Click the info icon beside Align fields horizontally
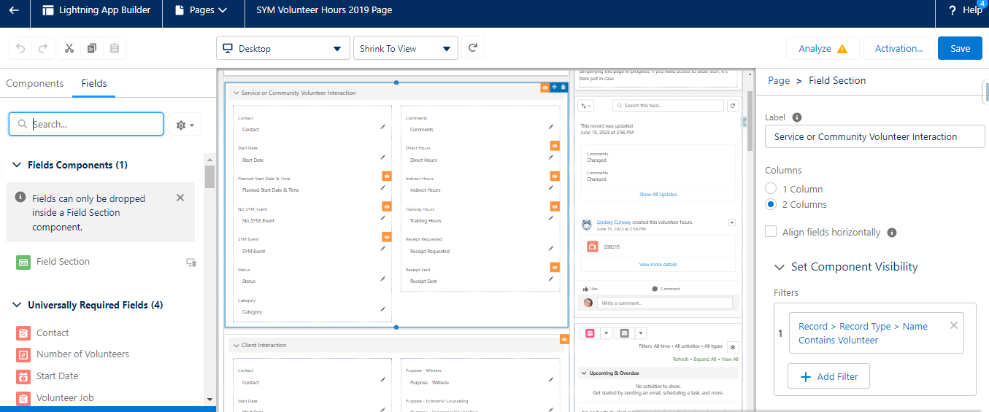This screenshot has height=412, width=989. (891, 233)
